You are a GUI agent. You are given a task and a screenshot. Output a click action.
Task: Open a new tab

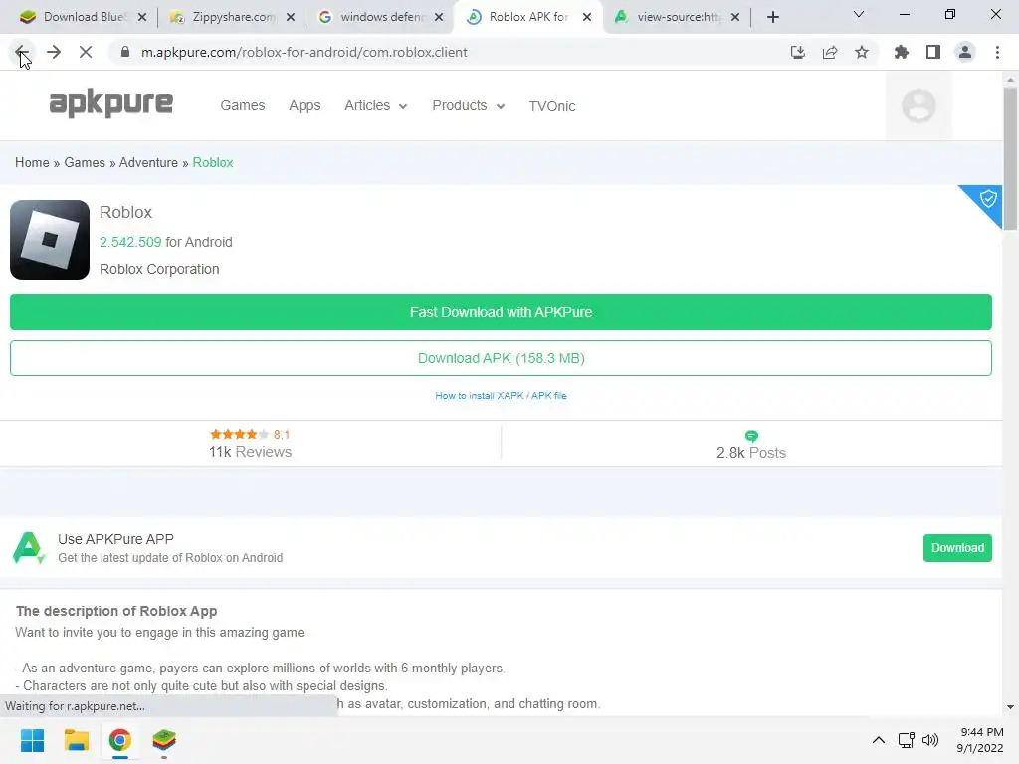click(x=772, y=17)
